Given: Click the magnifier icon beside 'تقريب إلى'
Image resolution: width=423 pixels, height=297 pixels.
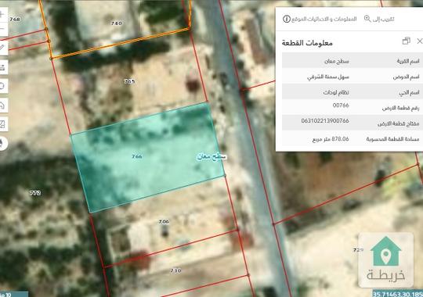Looking at the screenshot, I should [367, 19].
